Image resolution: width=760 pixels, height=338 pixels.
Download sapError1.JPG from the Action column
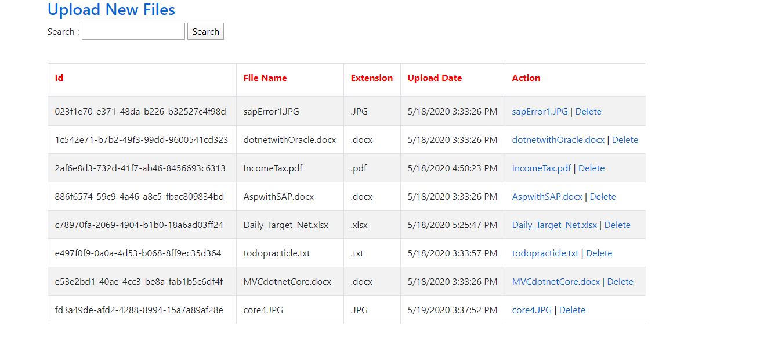540,111
